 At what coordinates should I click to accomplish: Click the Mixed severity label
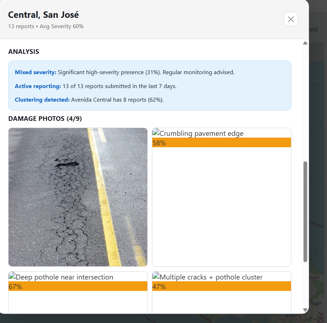(x=35, y=72)
